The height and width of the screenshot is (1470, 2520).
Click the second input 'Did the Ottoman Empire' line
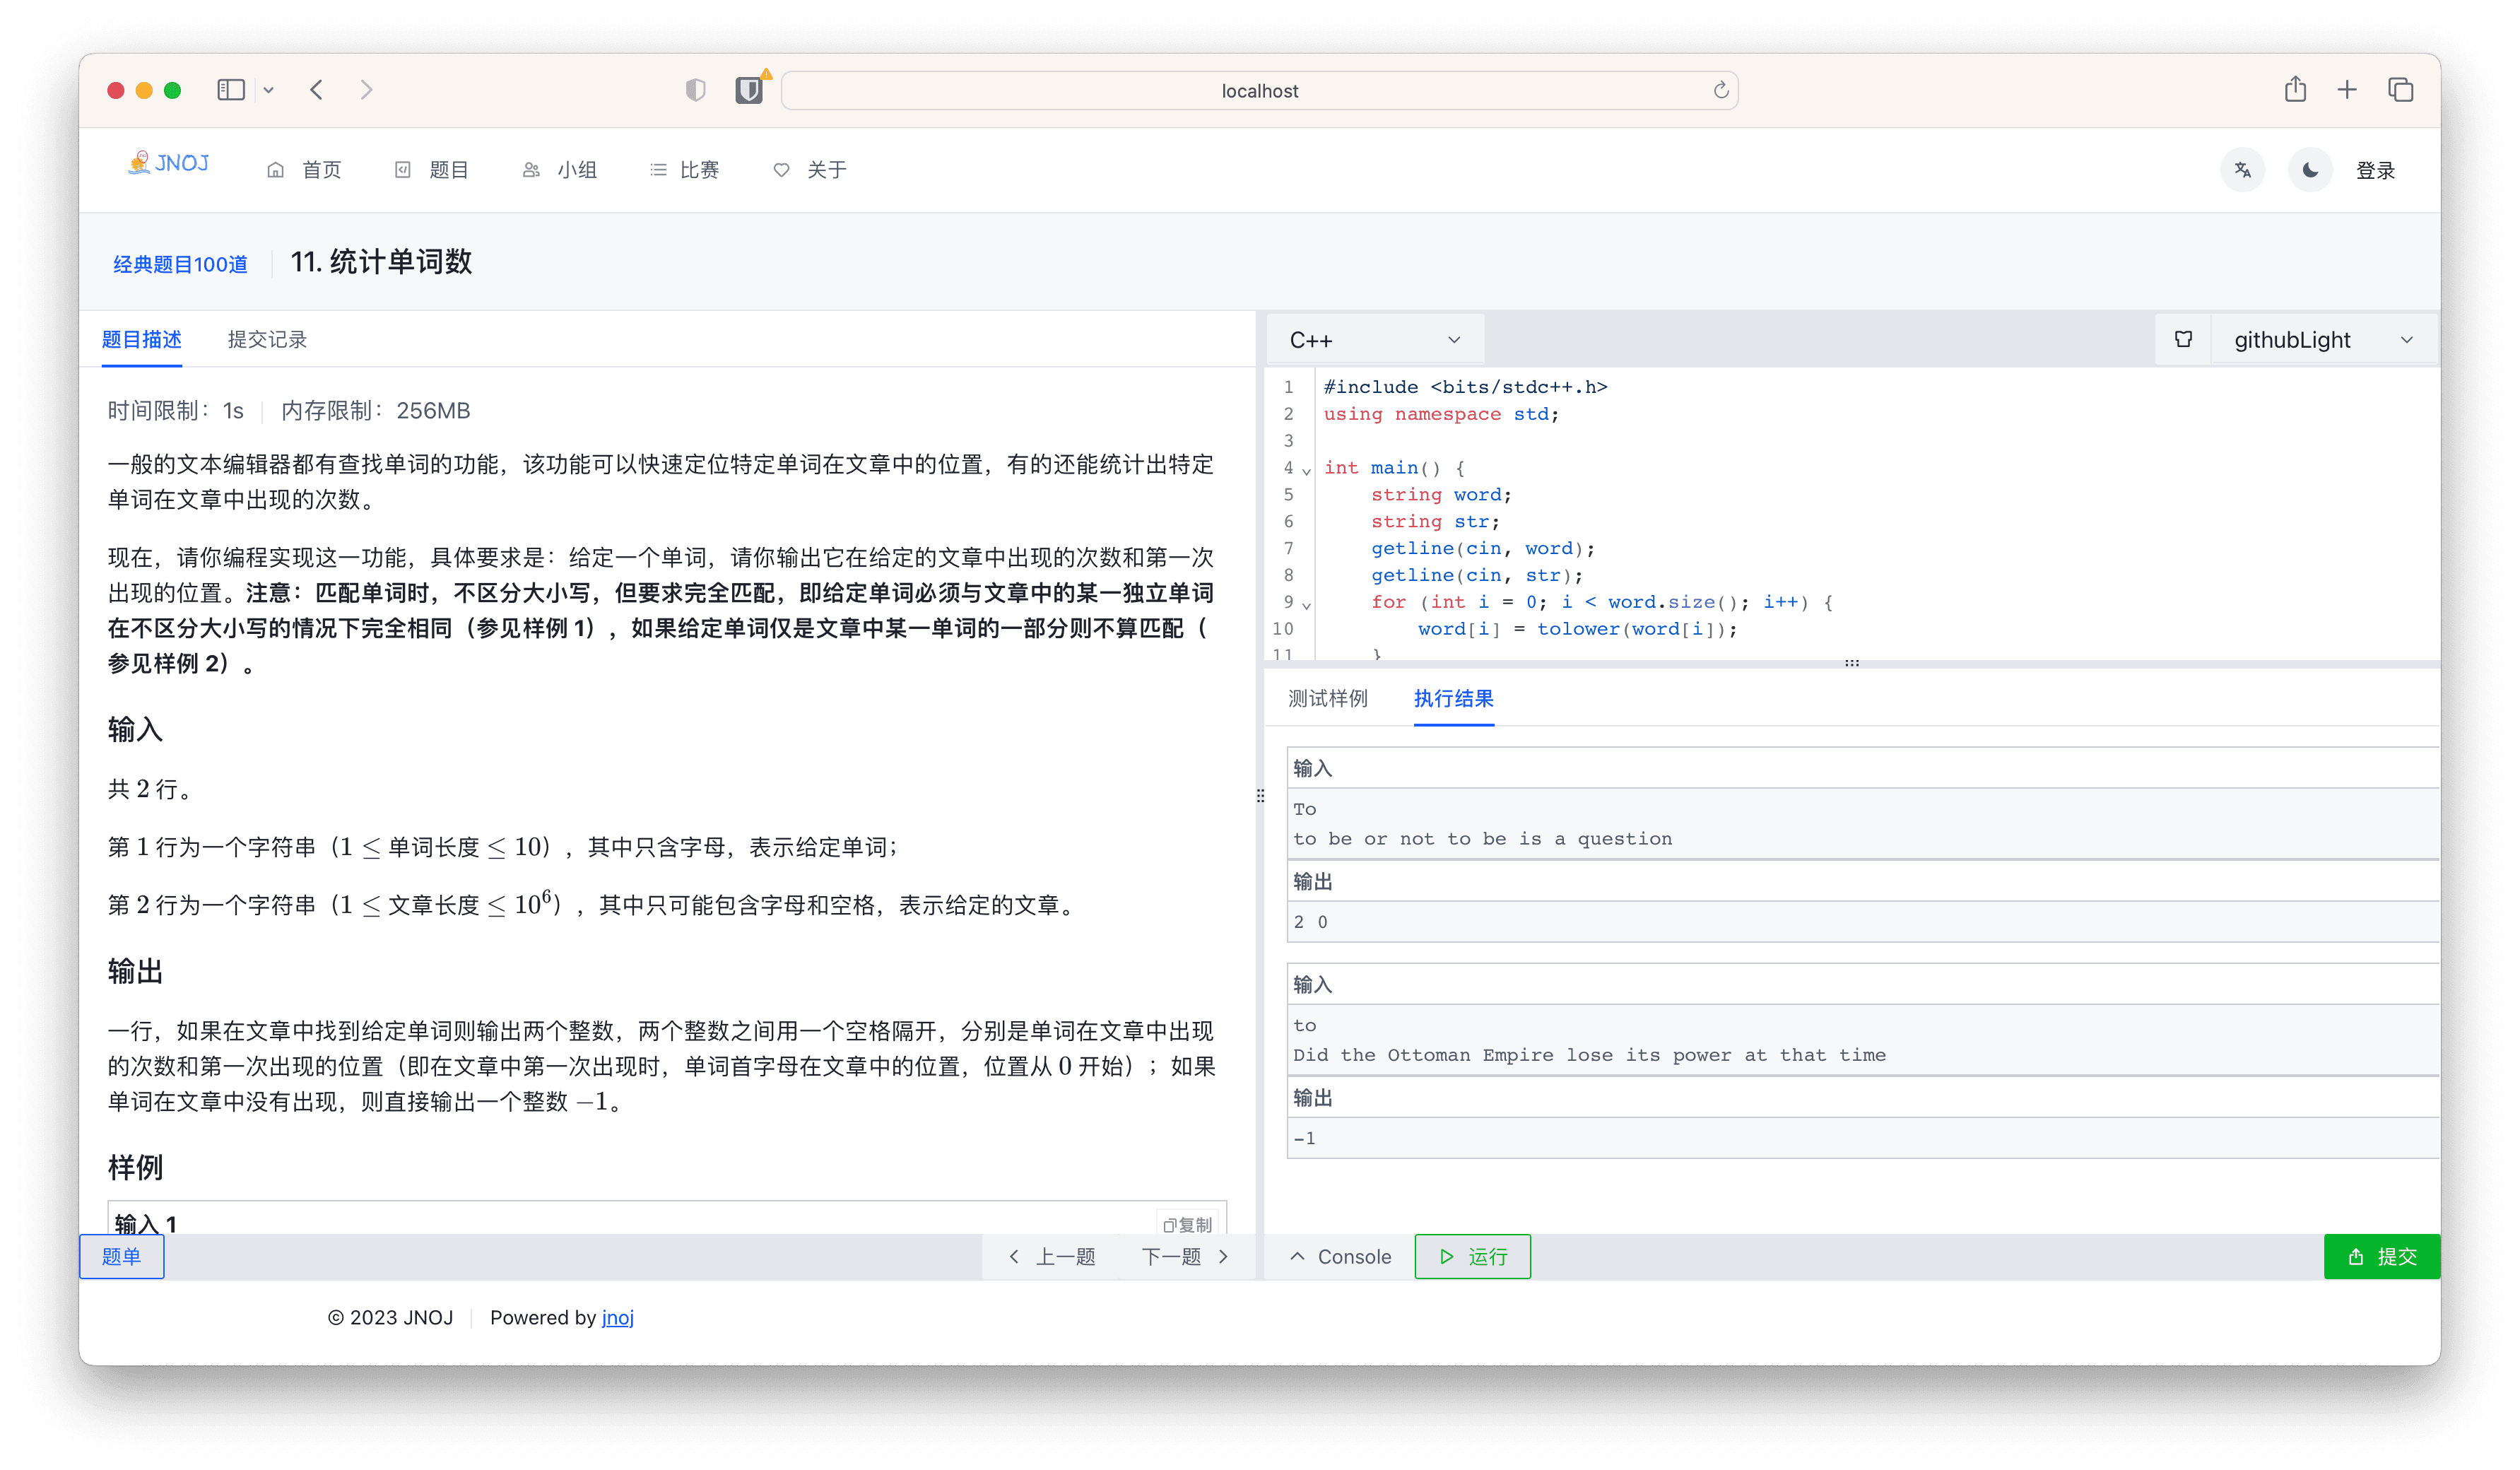click(x=1589, y=1055)
